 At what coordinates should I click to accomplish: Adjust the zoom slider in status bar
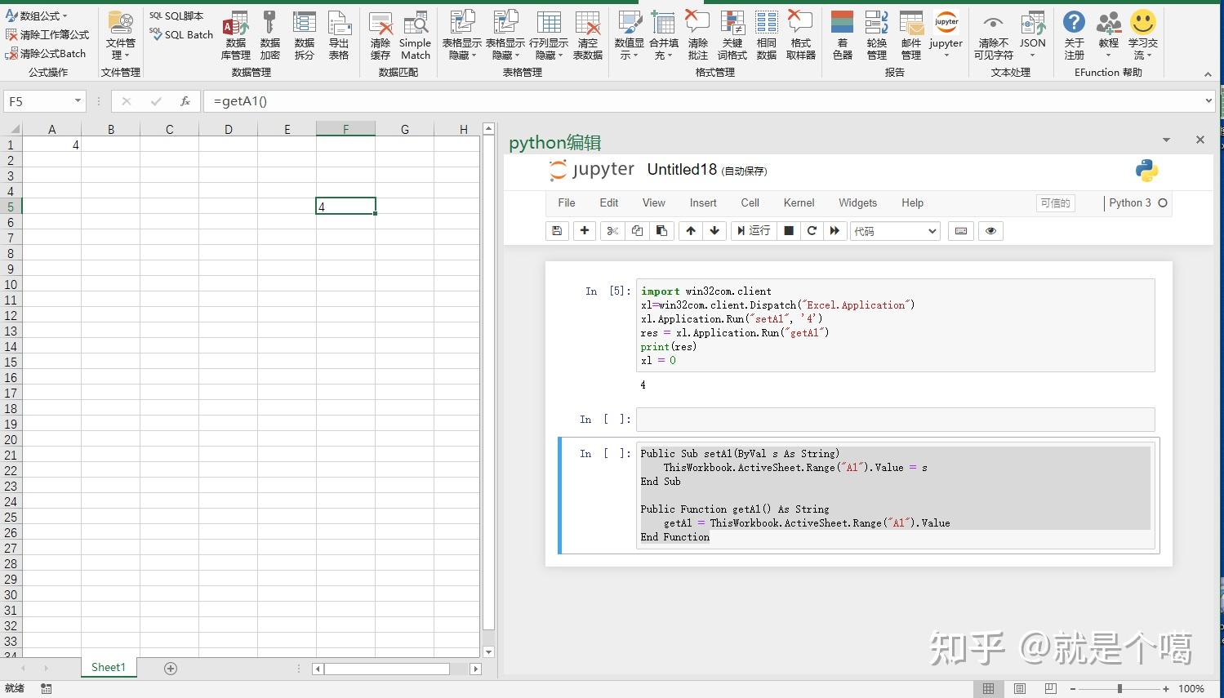click(x=1119, y=689)
